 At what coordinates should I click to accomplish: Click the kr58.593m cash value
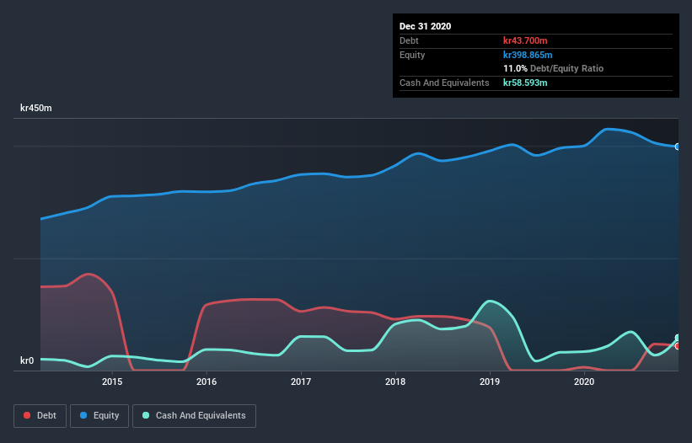point(525,83)
